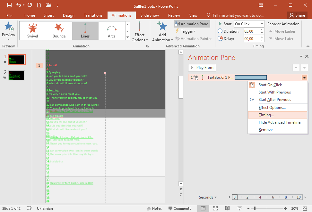Open Effect Options from the context menu
The height and width of the screenshot is (212, 312).
tap(278, 108)
